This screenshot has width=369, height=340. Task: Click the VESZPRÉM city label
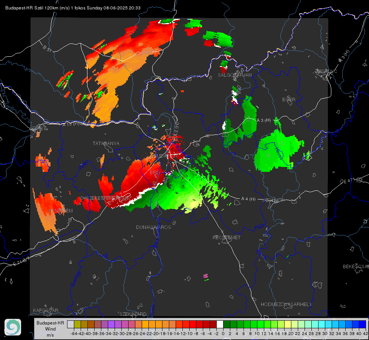[60, 210]
